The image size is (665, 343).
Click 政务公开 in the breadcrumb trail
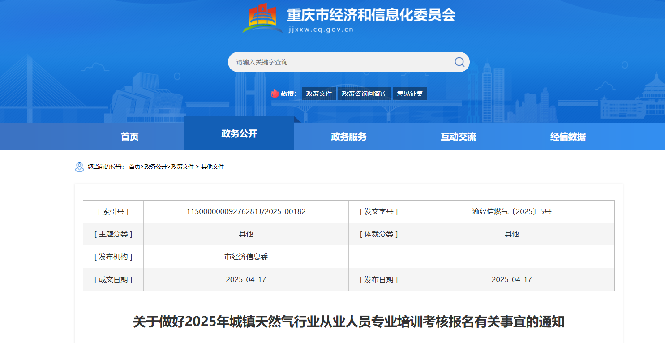(155, 167)
